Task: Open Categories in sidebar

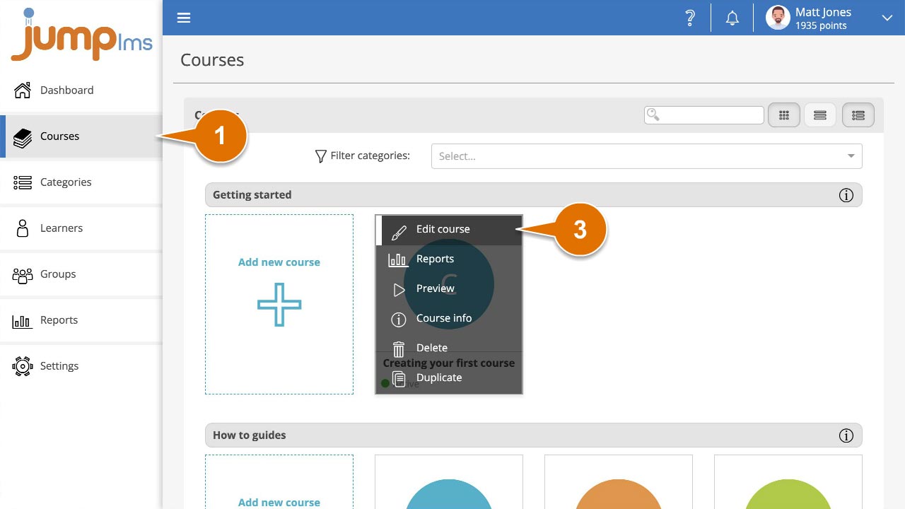Action: pos(81,182)
